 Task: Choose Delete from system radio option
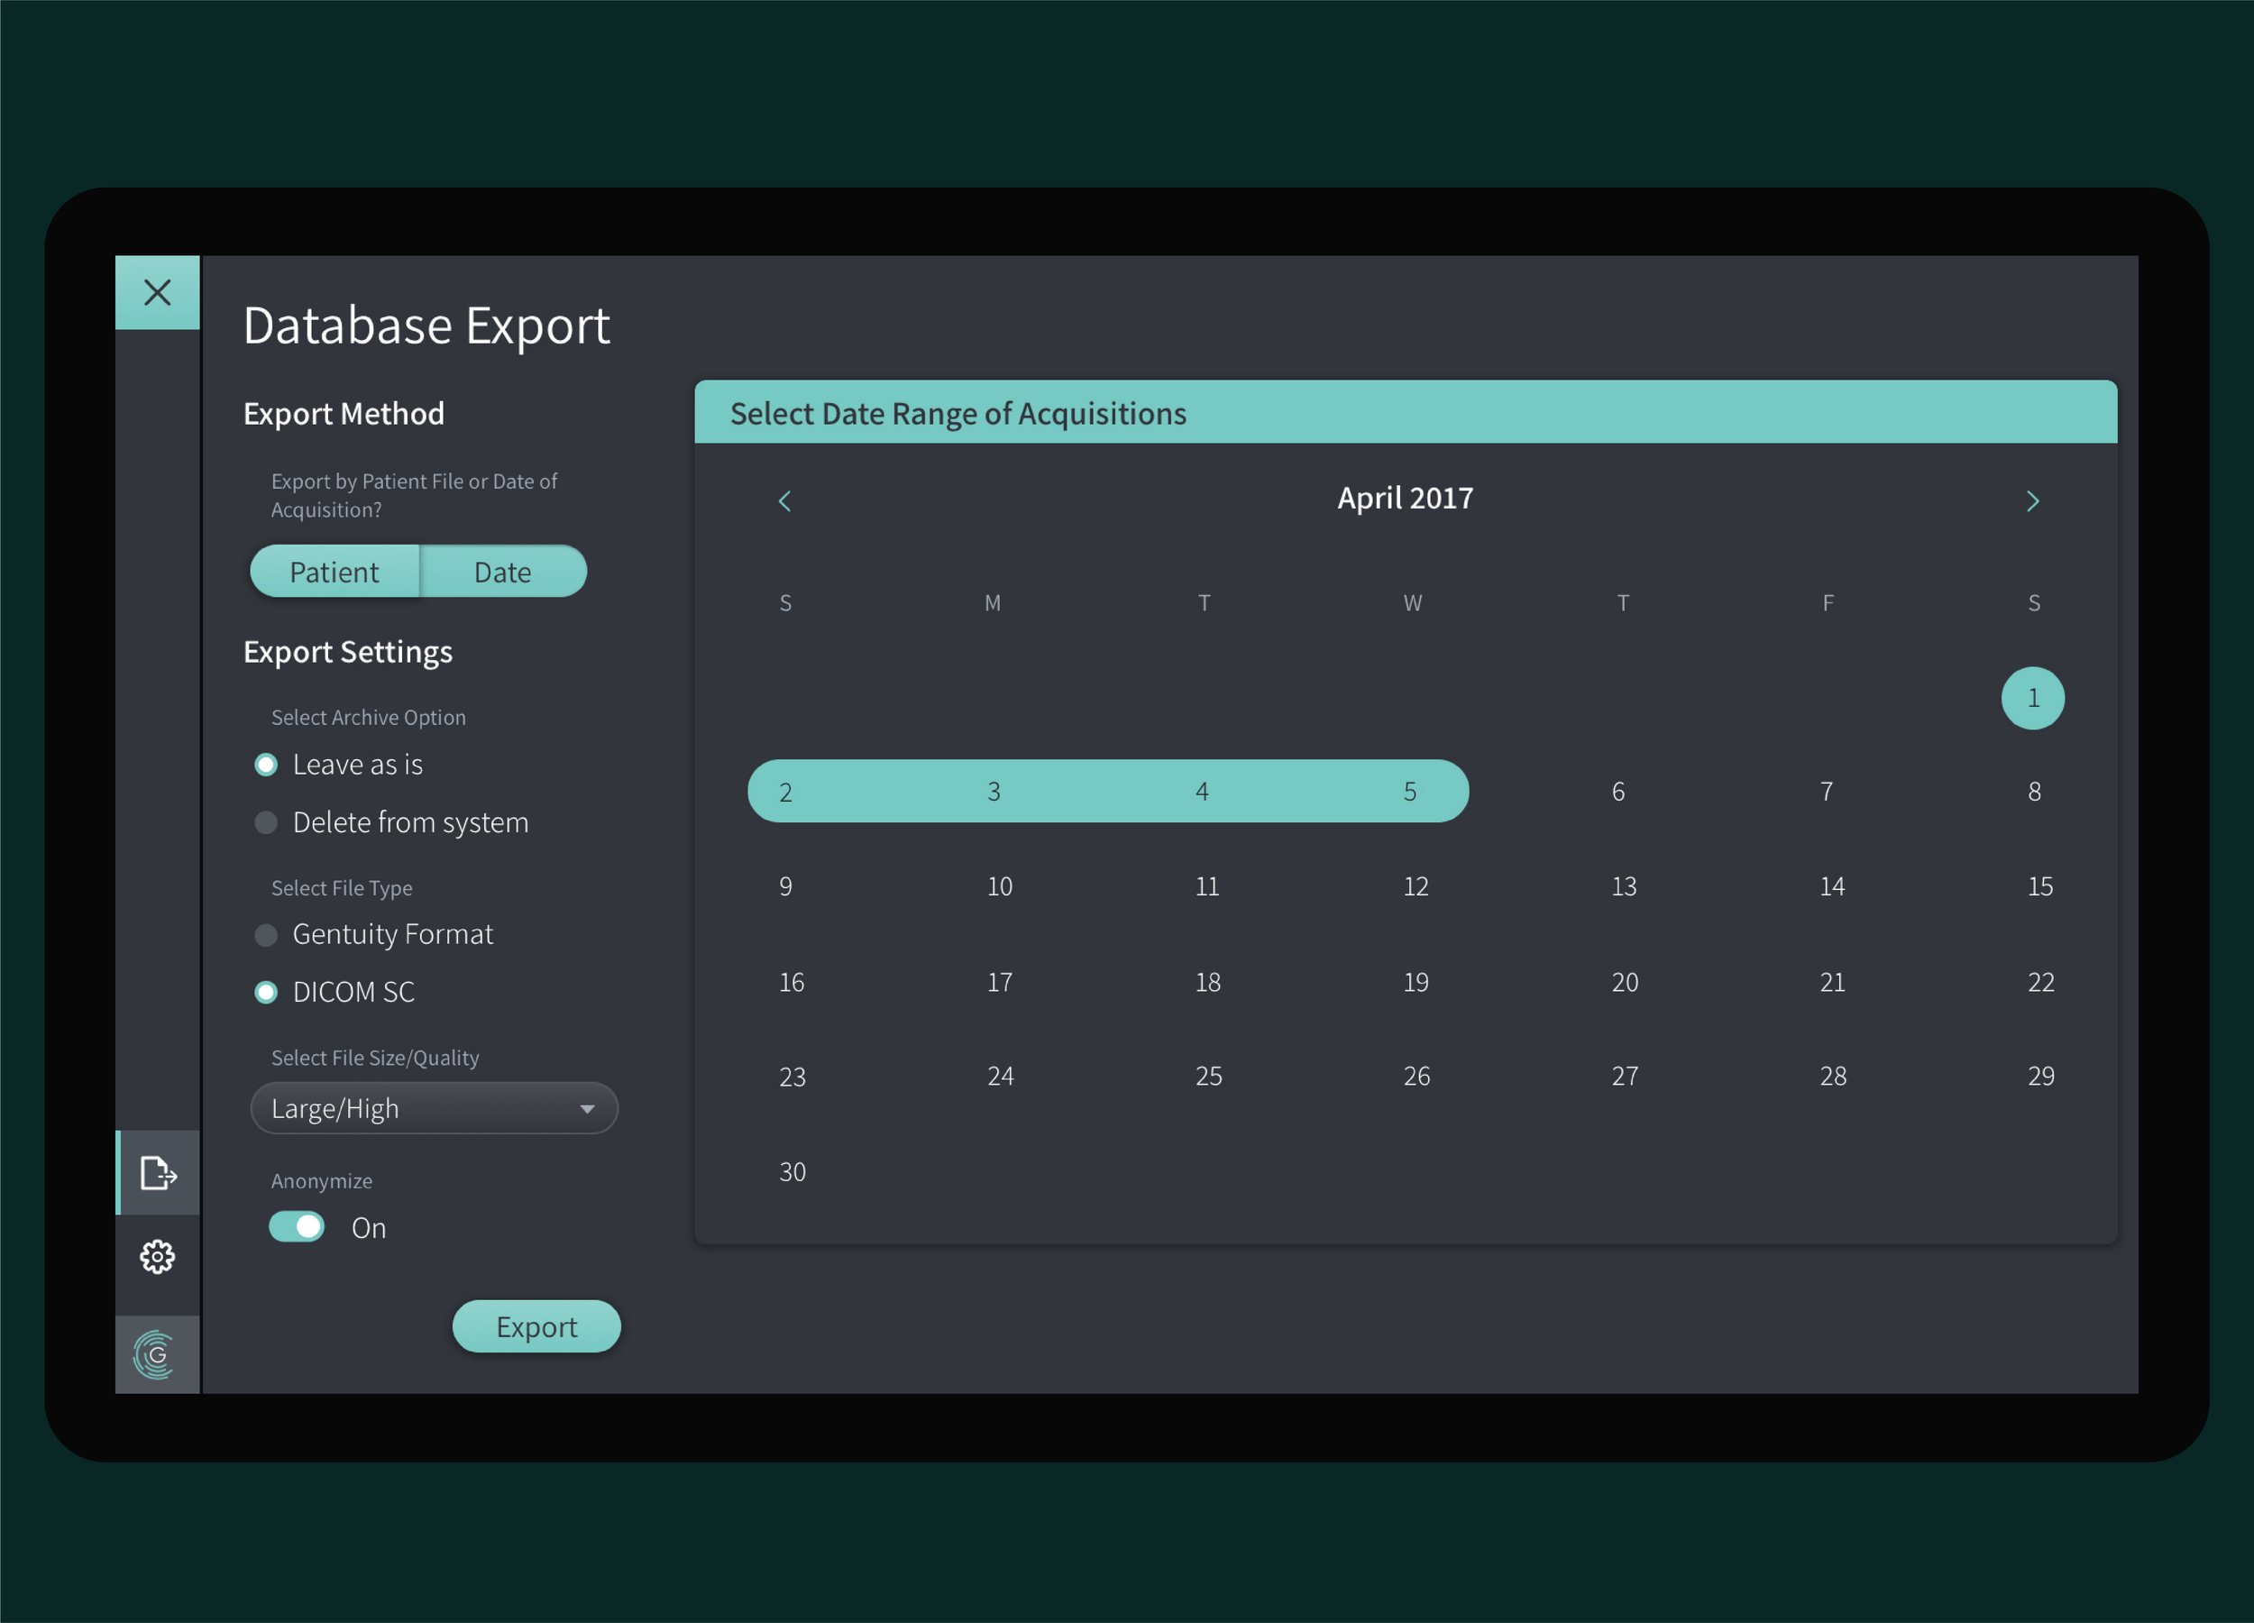pyautogui.click(x=265, y=823)
